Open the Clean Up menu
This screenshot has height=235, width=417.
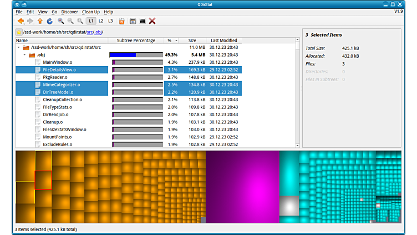pos(90,12)
